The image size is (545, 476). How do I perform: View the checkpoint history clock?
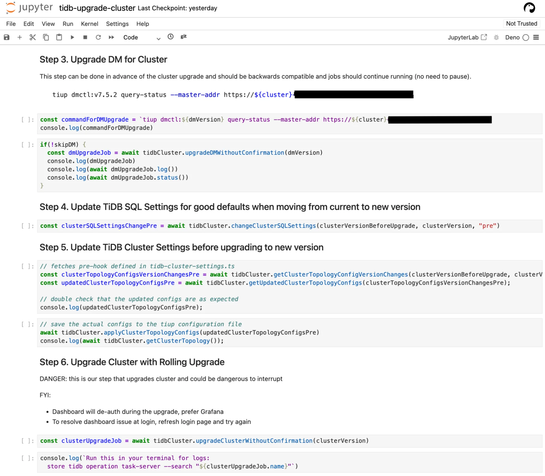click(170, 37)
